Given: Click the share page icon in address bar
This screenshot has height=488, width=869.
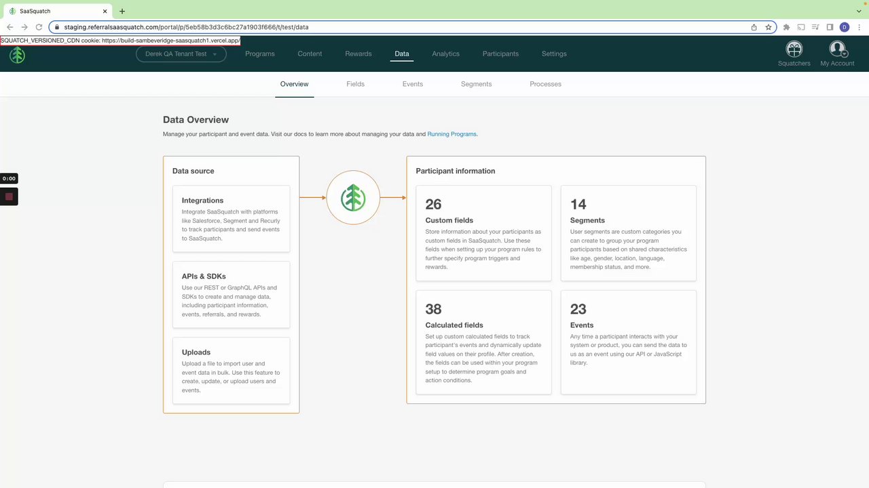Looking at the screenshot, I should pyautogui.click(x=754, y=27).
